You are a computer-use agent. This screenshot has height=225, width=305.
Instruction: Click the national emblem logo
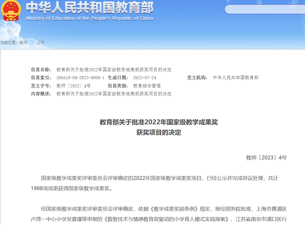click(11, 10)
